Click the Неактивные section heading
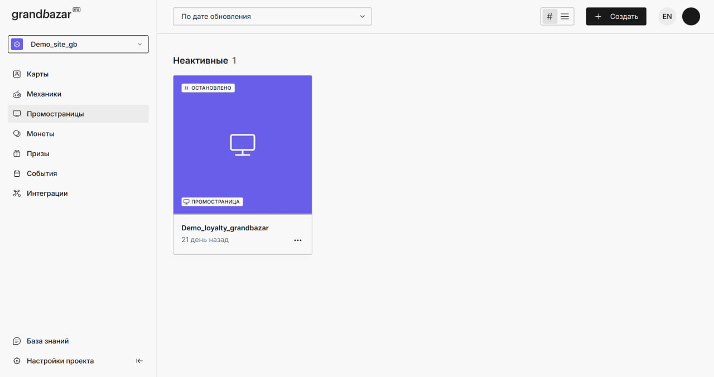This screenshot has width=714, height=377. 201,60
